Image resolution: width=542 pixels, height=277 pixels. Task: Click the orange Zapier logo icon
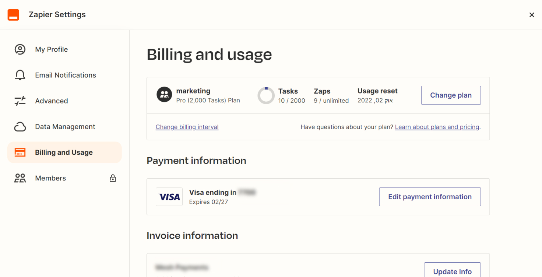pyautogui.click(x=13, y=15)
